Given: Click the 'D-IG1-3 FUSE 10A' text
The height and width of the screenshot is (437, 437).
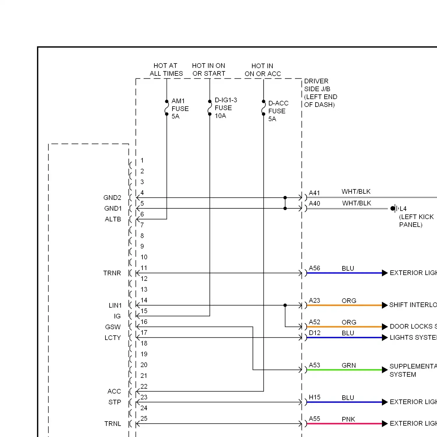Looking at the screenshot, I should tap(226, 108).
